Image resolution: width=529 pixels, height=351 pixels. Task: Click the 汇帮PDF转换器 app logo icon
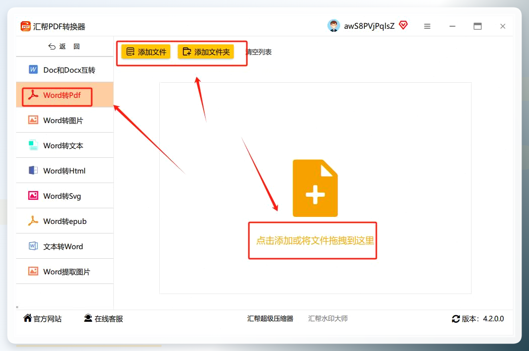tap(26, 26)
